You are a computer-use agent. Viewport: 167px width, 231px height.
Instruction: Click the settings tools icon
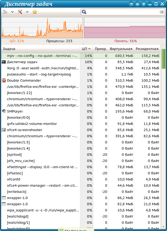(20, 12)
